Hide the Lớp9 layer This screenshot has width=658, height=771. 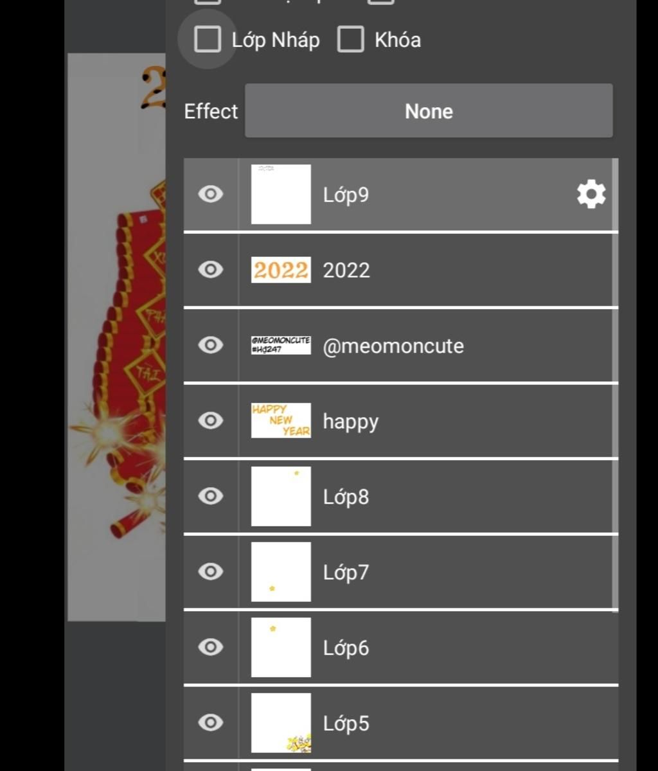pos(210,194)
